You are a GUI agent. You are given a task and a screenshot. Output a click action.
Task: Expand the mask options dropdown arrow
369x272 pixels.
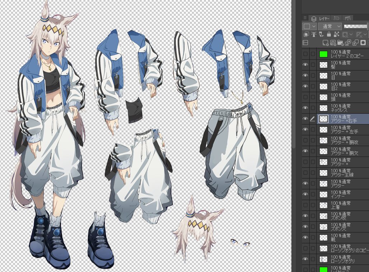tap(351, 35)
